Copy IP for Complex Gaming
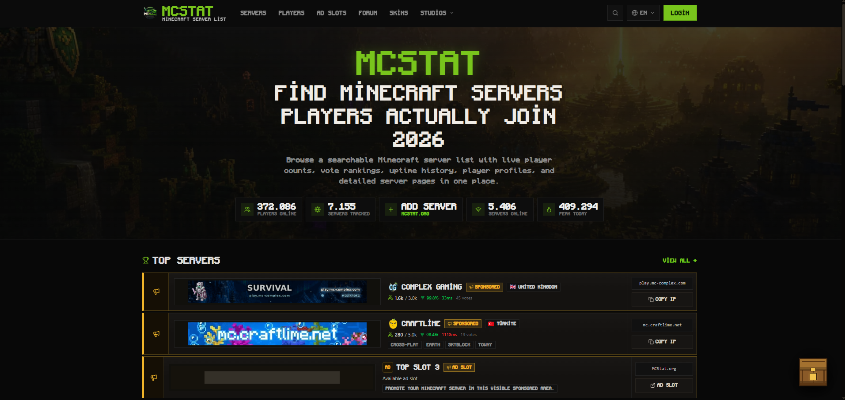The width and height of the screenshot is (845, 400). coord(662,299)
